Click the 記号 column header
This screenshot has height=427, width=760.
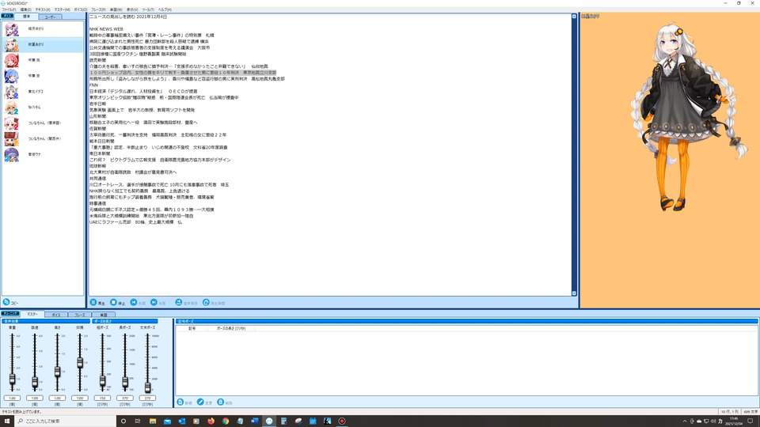coord(192,328)
